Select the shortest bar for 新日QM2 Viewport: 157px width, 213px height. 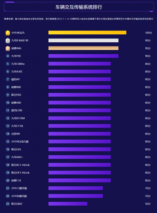pyautogui.click(x=68, y=204)
